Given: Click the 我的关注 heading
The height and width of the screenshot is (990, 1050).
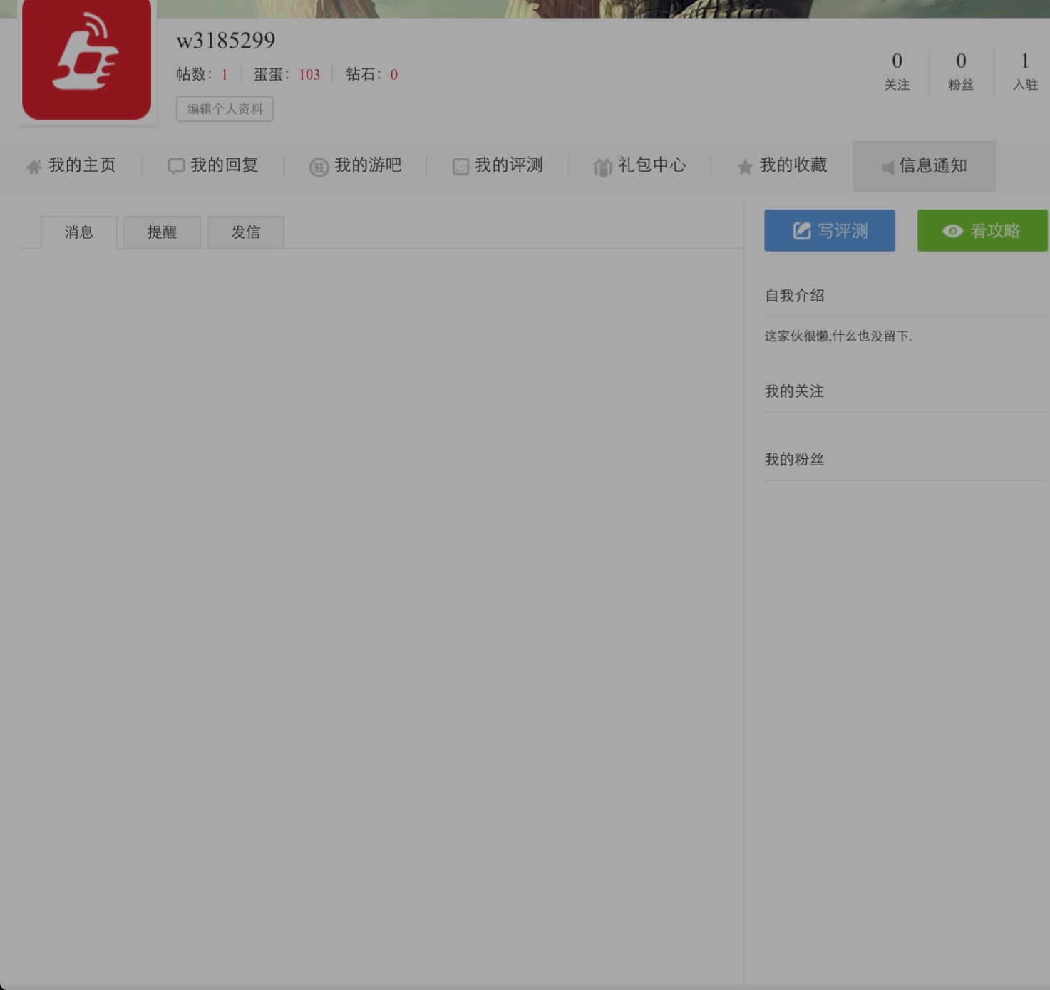Looking at the screenshot, I should (794, 391).
